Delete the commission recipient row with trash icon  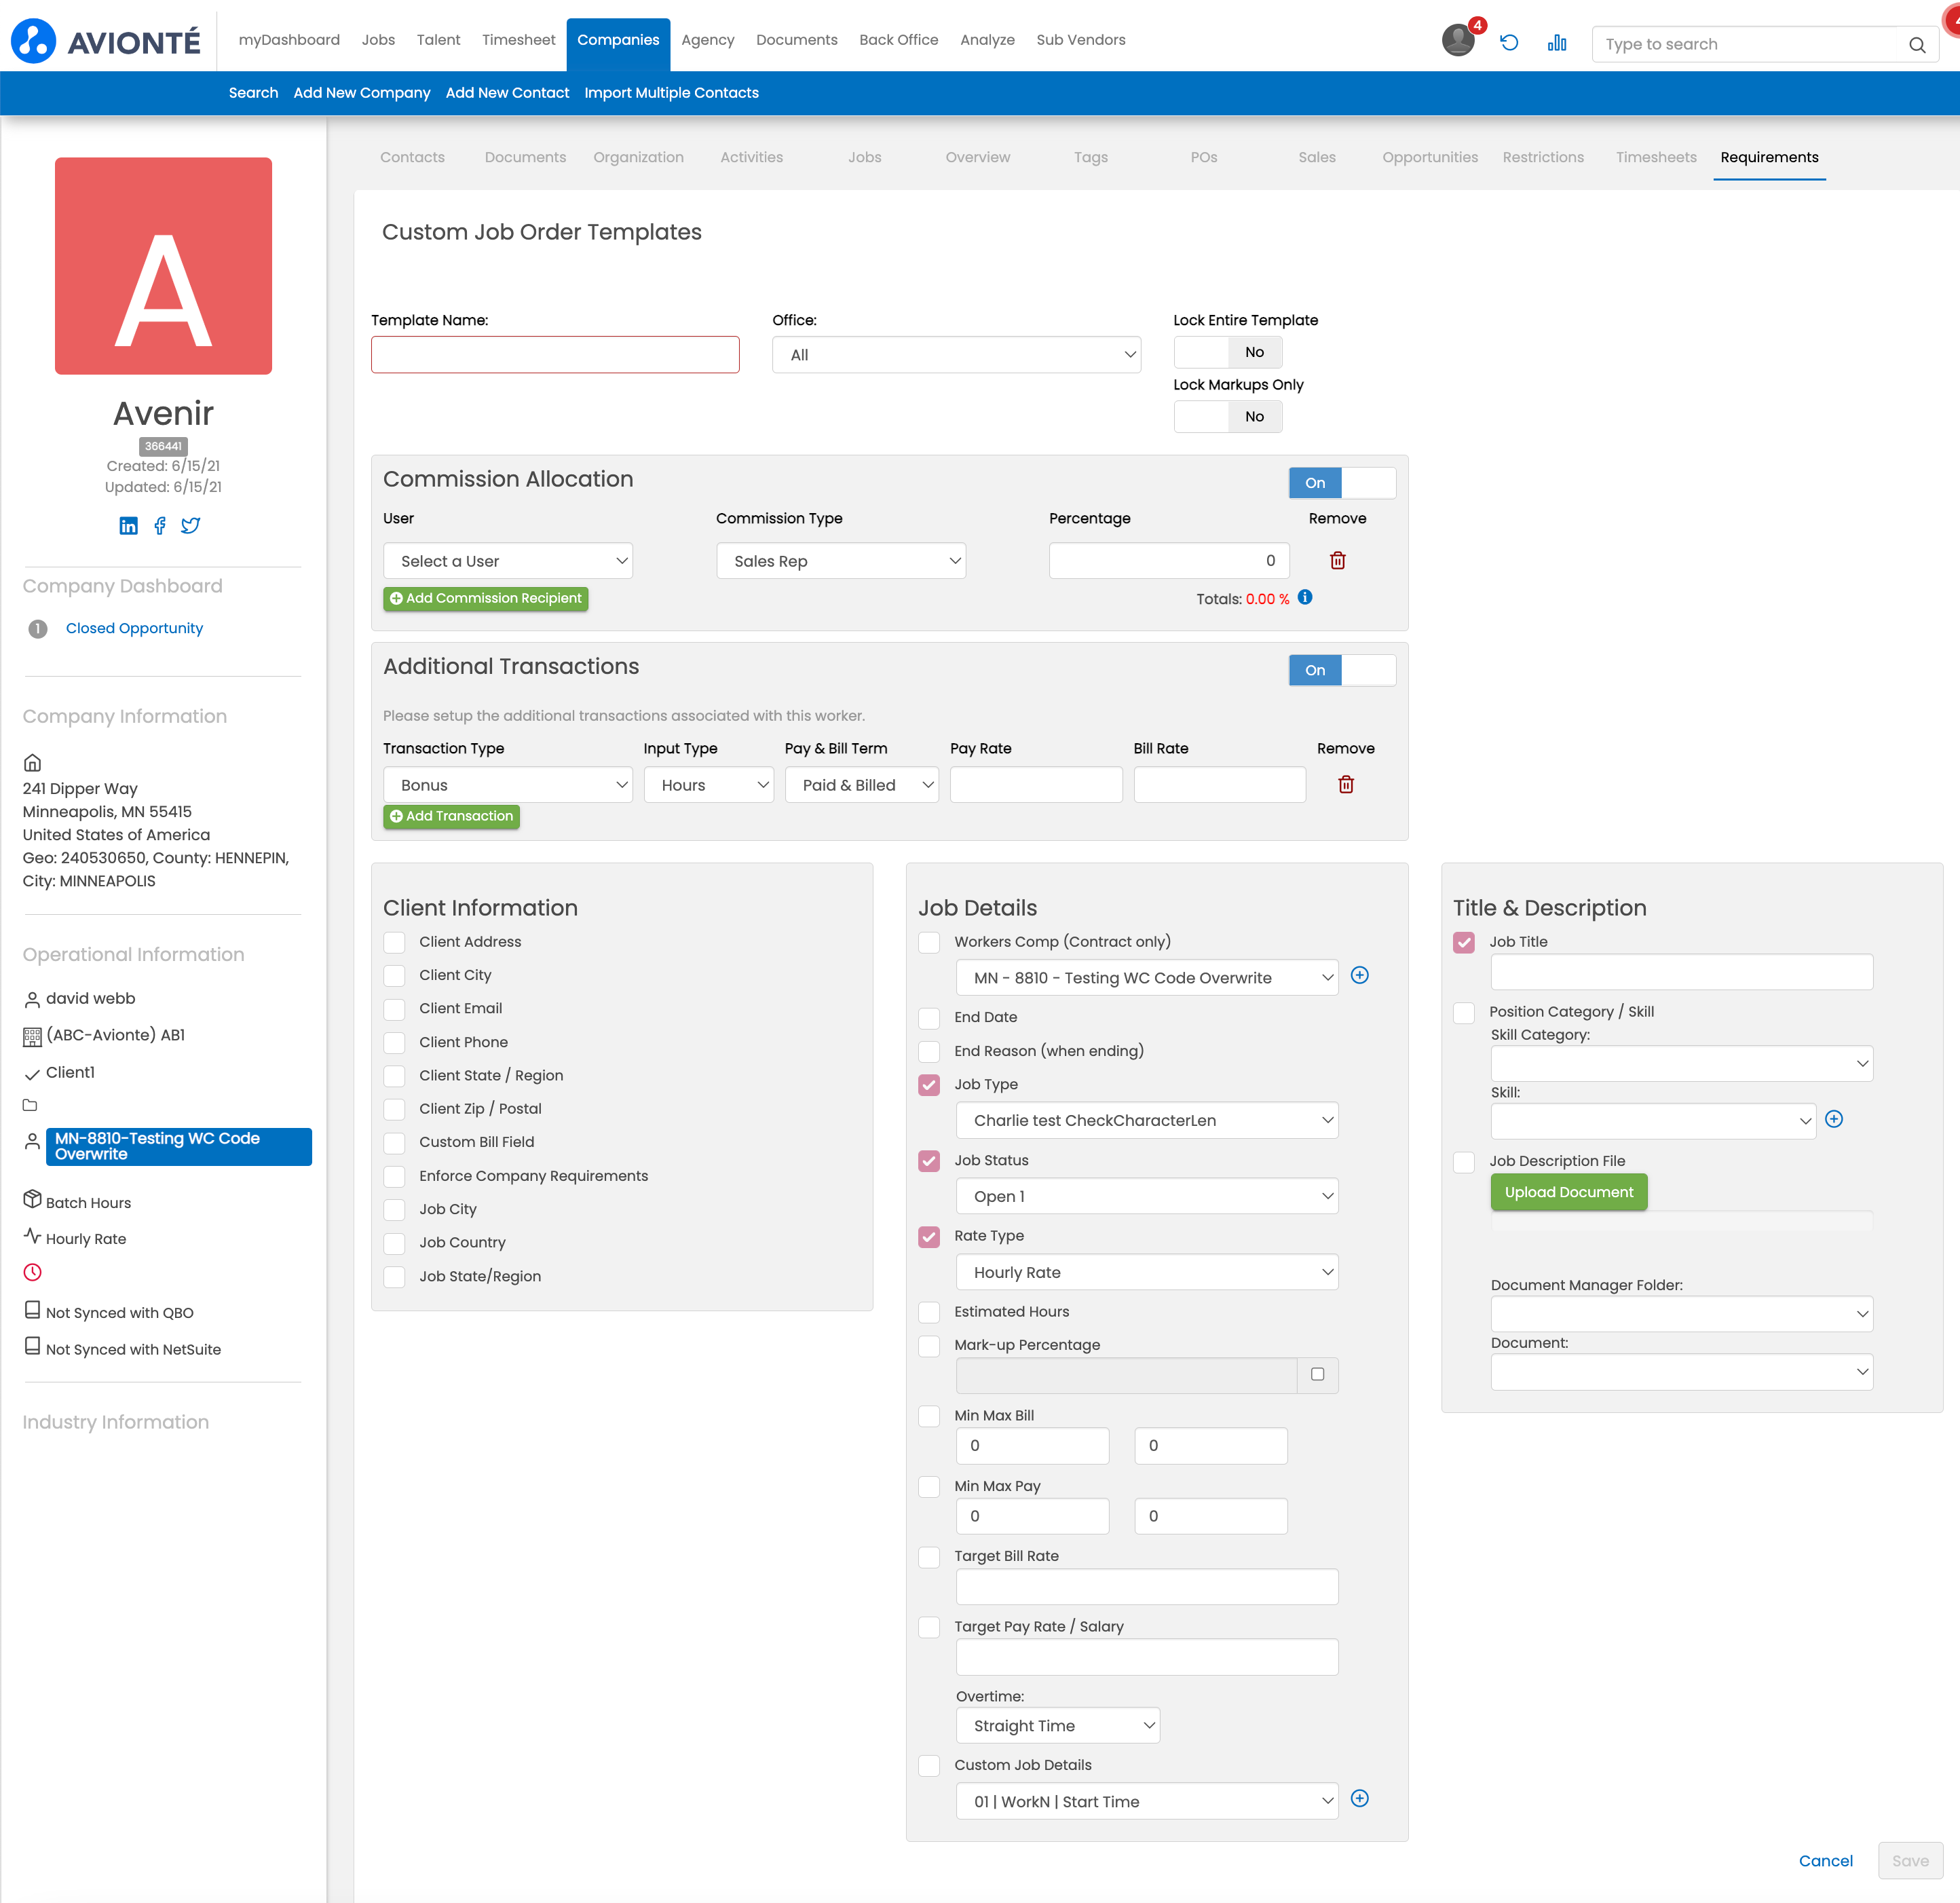pos(1337,561)
